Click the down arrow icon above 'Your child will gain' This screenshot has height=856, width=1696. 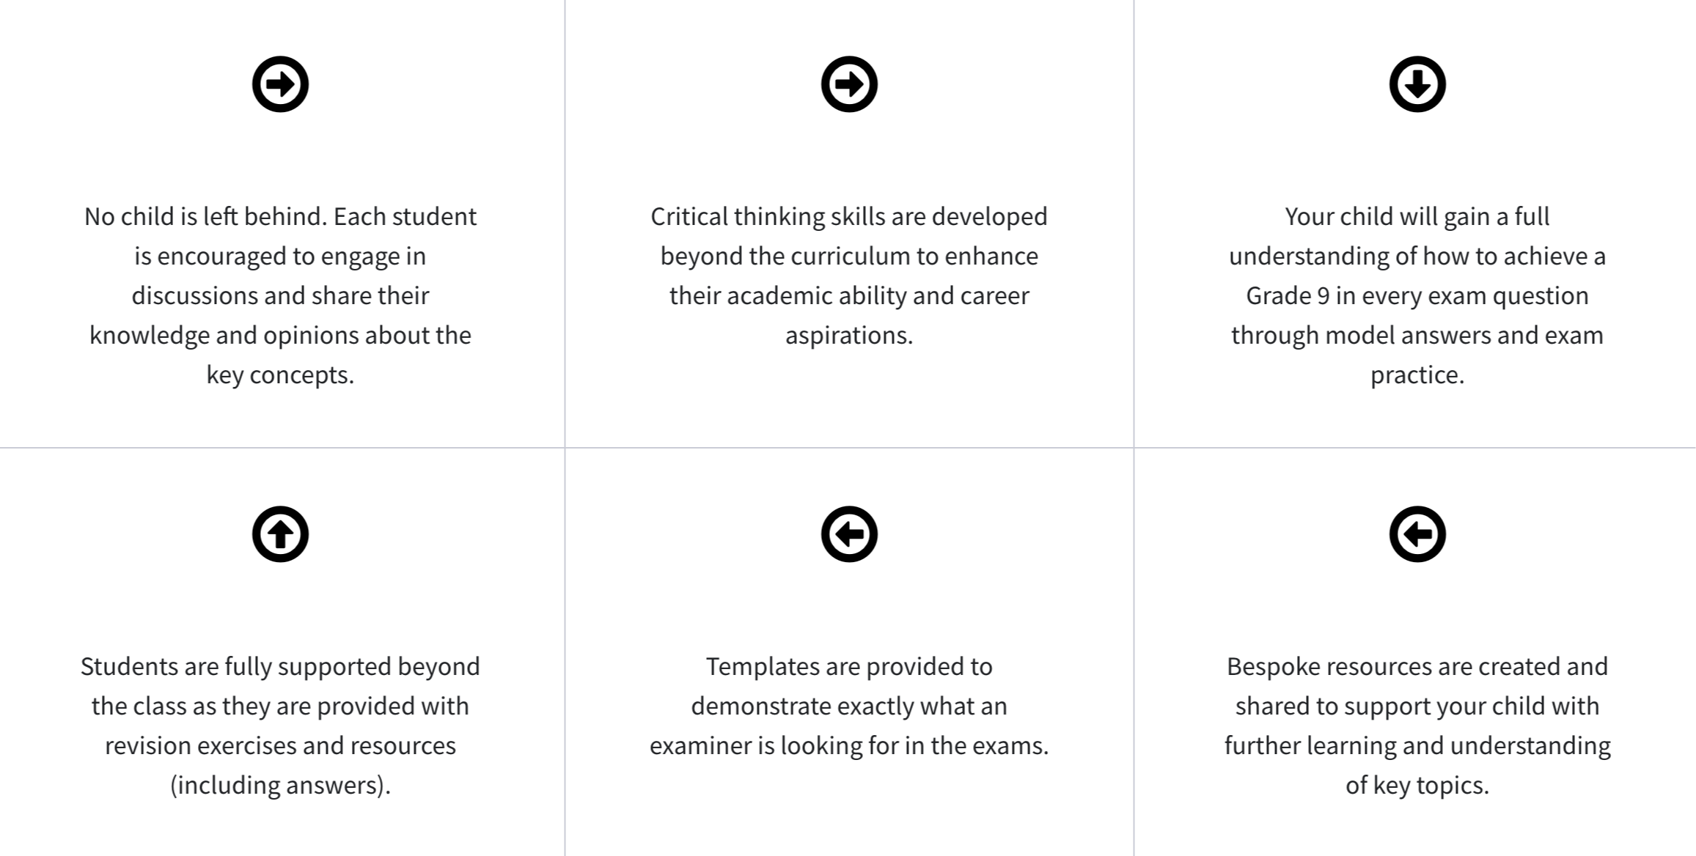(1417, 84)
